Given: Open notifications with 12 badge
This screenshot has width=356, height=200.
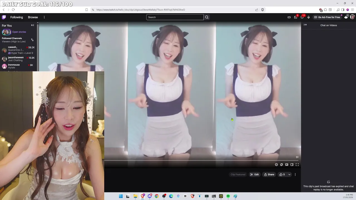Looking at the screenshot, I should coord(302,17).
